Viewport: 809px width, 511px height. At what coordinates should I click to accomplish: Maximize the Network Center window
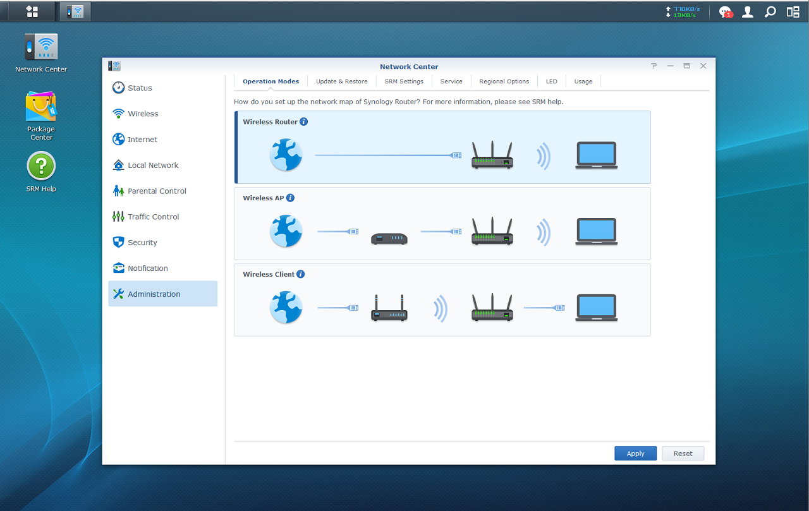pos(686,66)
